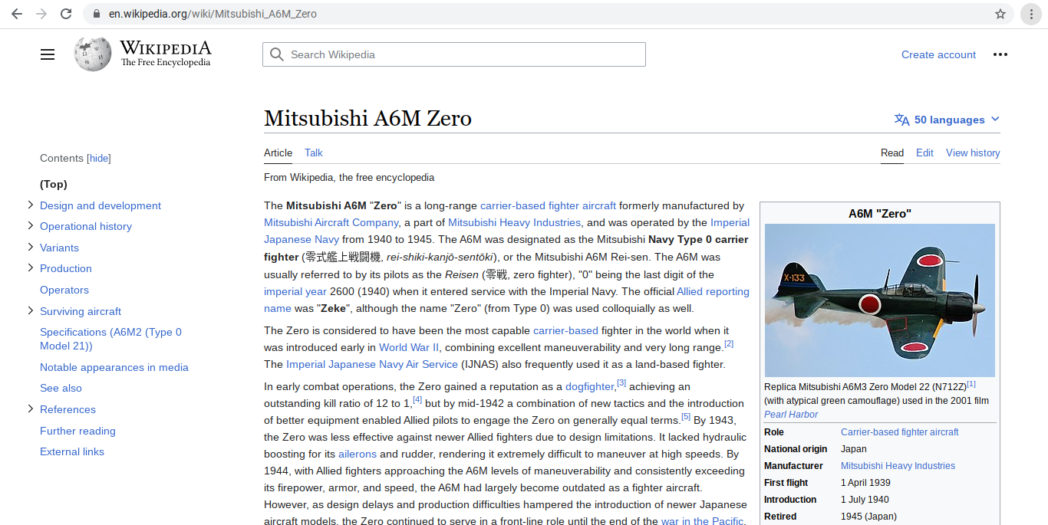Expand the Surviving aircraft contents entry
The image size is (1048, 525).
(31, 310)
